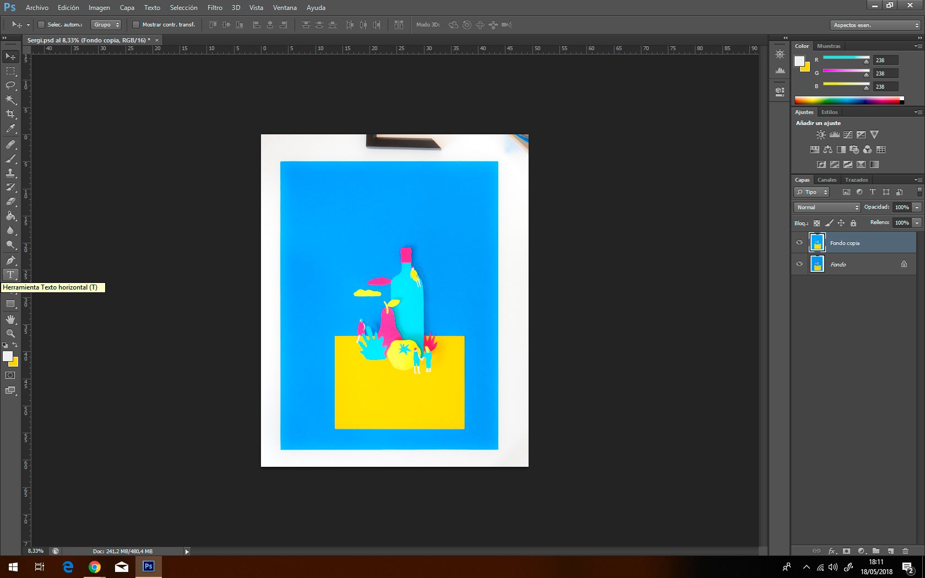Viewport: 925px width, 578px height.
Task: Select the Hand tool
Action: pyautogui.click(x=10, y=319)
